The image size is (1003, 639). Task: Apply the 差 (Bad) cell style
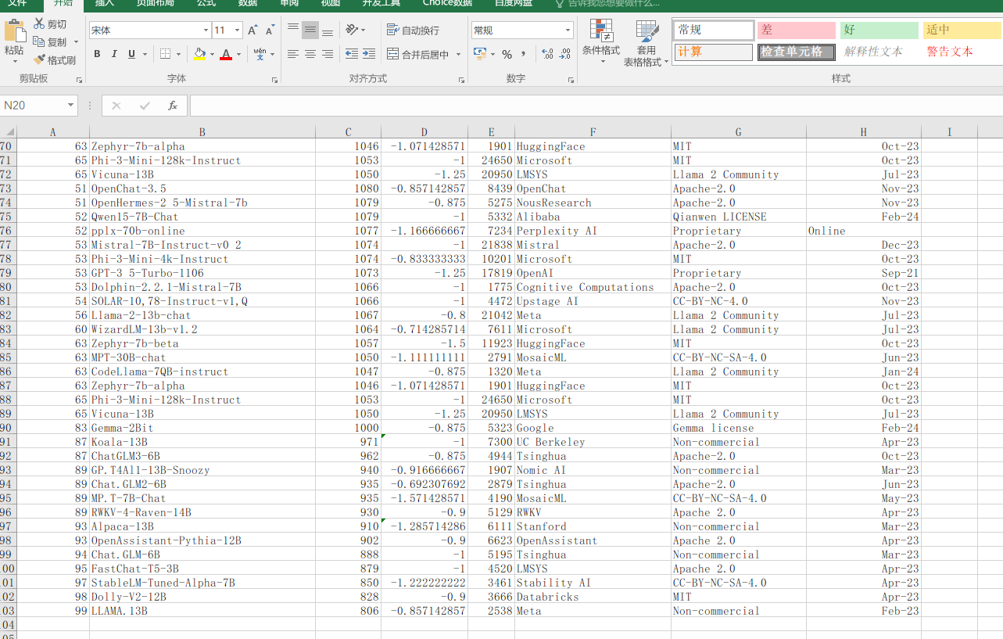pyautogui.click(x=797, y=31)
